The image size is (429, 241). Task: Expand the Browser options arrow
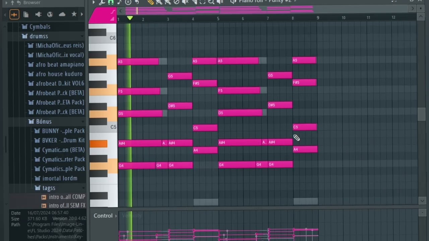point(6,3)
